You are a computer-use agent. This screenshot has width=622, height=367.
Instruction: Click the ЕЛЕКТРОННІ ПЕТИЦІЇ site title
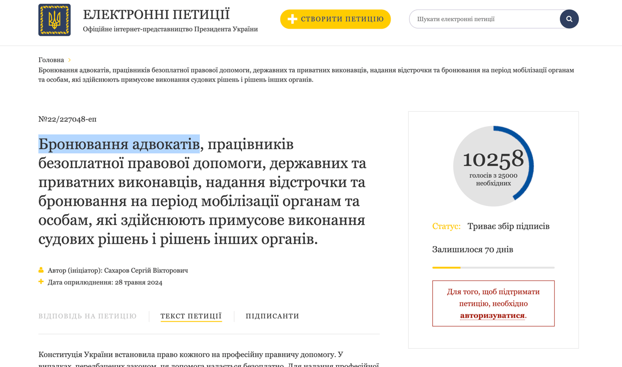point(156,14)
